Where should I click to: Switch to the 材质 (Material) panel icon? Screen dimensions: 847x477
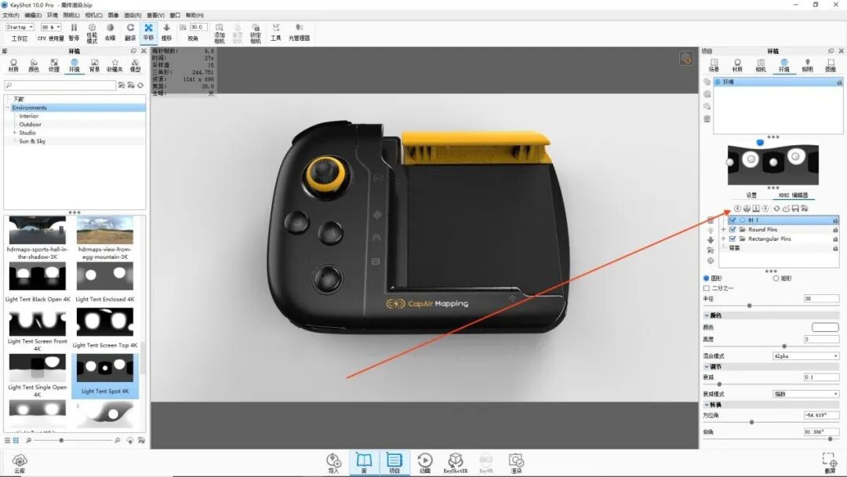(x=737, y=63)
